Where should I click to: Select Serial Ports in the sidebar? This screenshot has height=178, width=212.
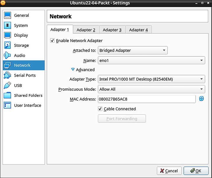pyautogui.click(x=24, y=75)
